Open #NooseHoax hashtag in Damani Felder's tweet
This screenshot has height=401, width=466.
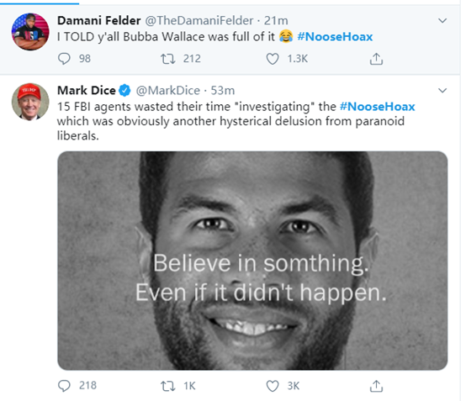(x=335, y=36)
